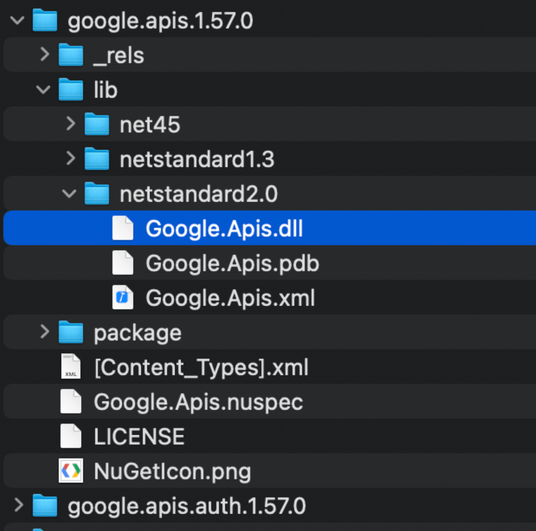
Task: Select the Google.Apis.nuspec file name
Action: tap(199, 402)
